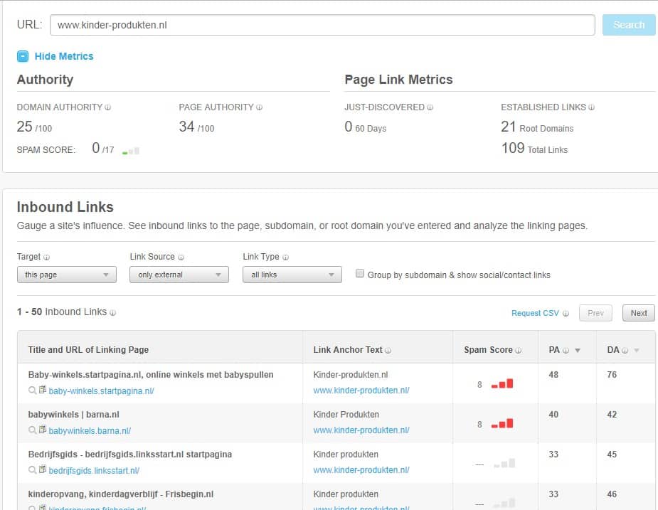The width and height of the screenshot is (658, 510).
Task: Click inside the URL input field
Action: [320, 24]
